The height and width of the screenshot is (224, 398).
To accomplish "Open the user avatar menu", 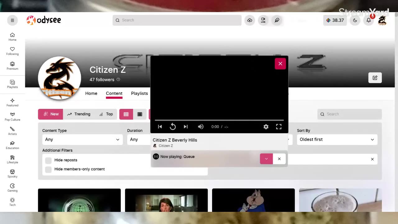I will (382, 20).
